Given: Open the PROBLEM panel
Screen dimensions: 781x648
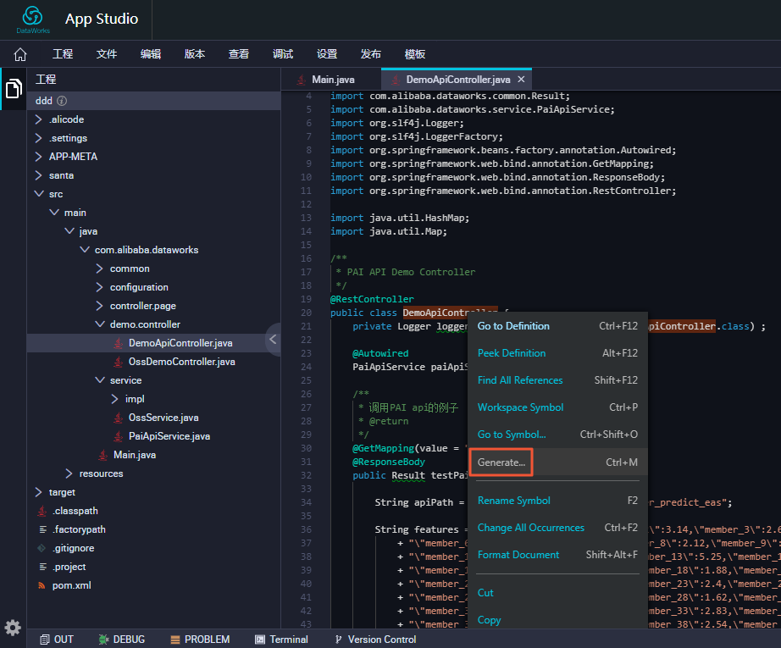Looking at the screenshot, I should 200,640.
